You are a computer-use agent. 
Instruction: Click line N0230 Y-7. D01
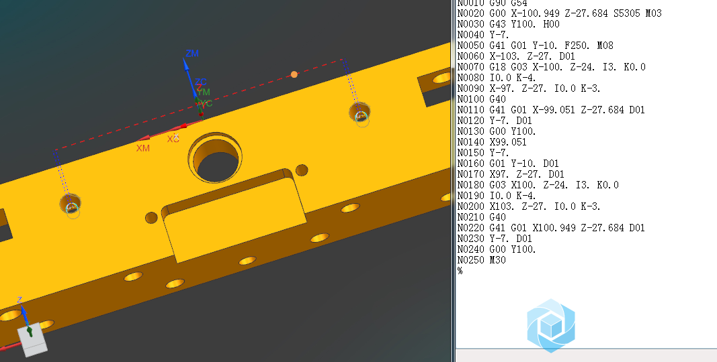click(x=495, y=239)
